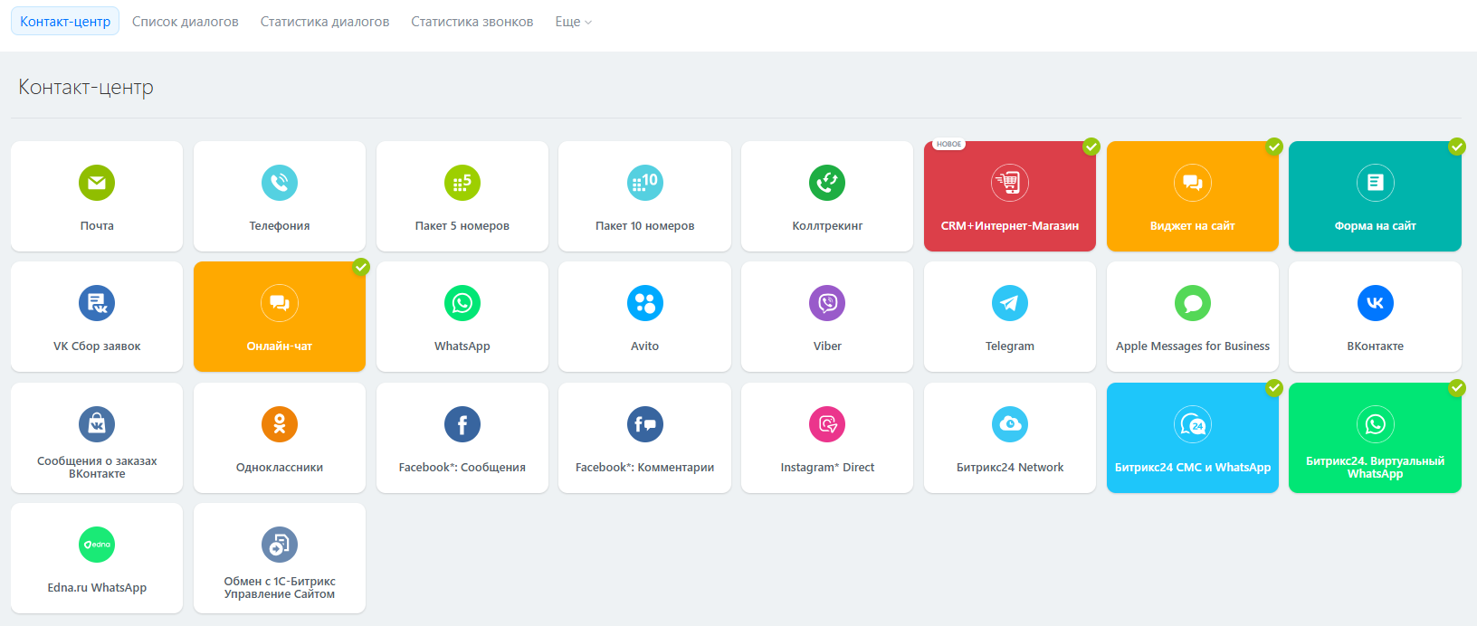The height and width of the screenshot is (626, 1477).
Task: Click the Facebook Комментарии icon
Action: click(x=645, y=424)
